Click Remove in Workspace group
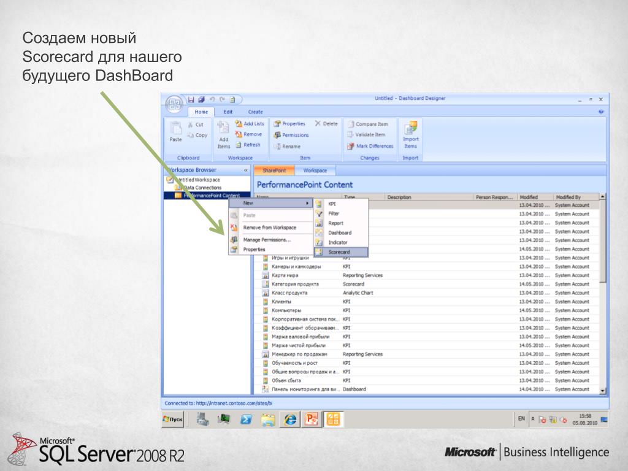 click(249, 134)
